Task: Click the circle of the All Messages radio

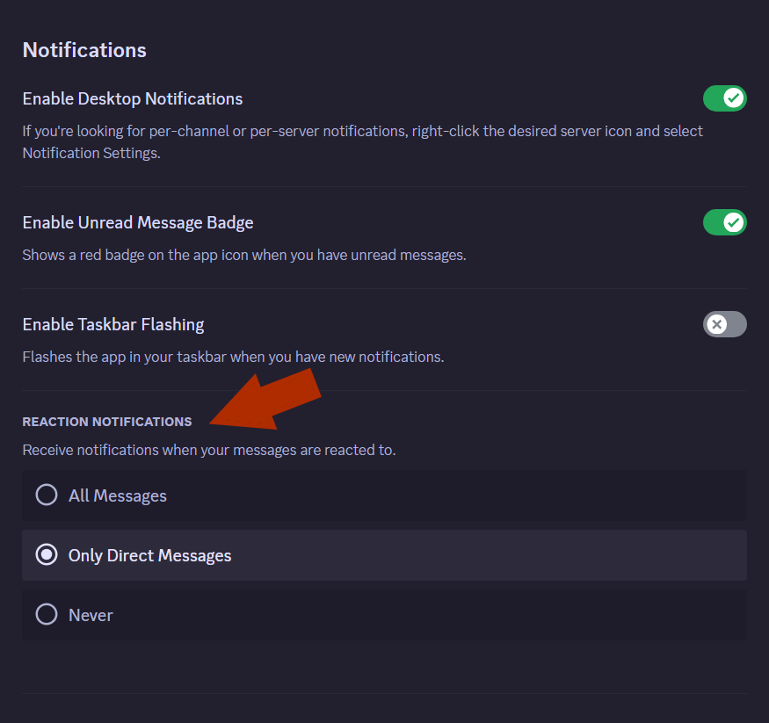Action: 46,495
